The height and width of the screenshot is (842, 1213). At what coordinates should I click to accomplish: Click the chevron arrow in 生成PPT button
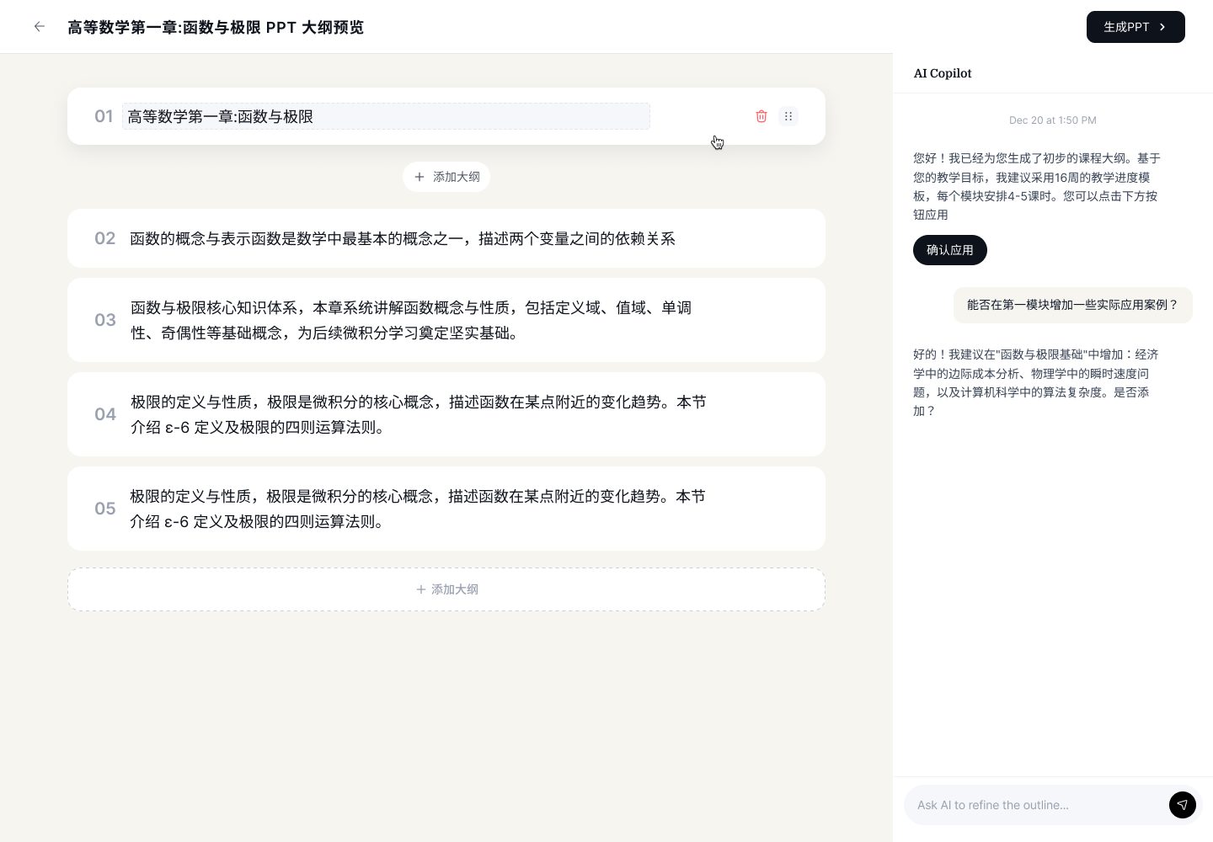coord(1162,27)
